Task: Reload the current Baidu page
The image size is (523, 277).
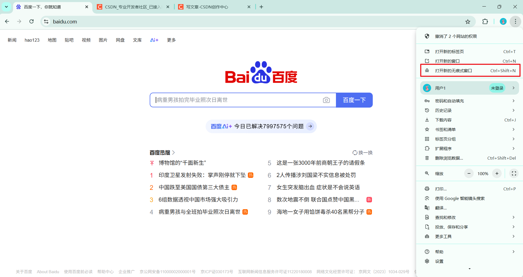Action: (32, 22)
